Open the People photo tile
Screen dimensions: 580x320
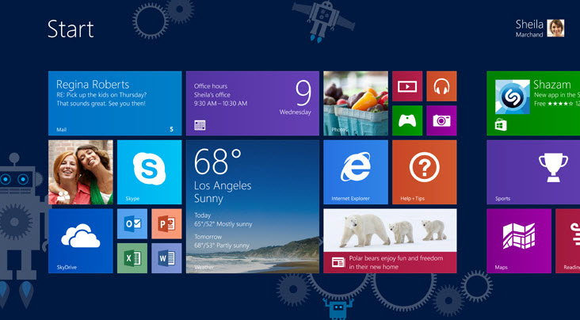(80, 173)
